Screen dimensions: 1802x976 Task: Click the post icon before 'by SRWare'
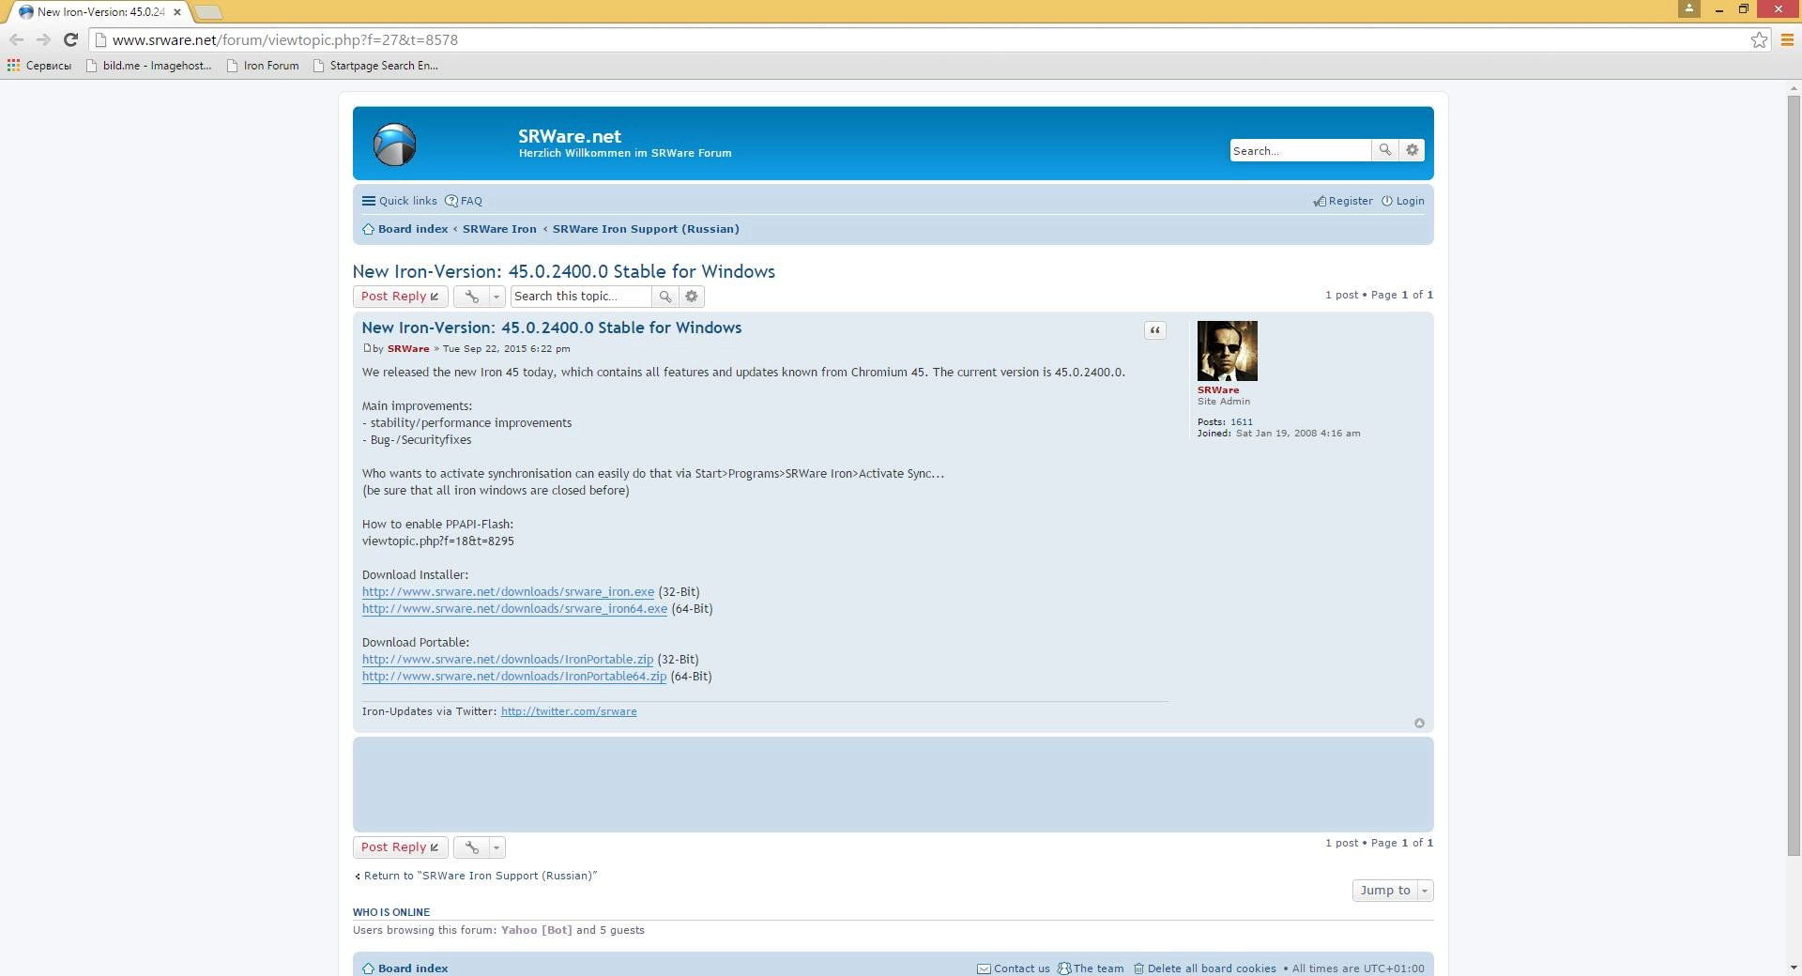pos(367,348)
